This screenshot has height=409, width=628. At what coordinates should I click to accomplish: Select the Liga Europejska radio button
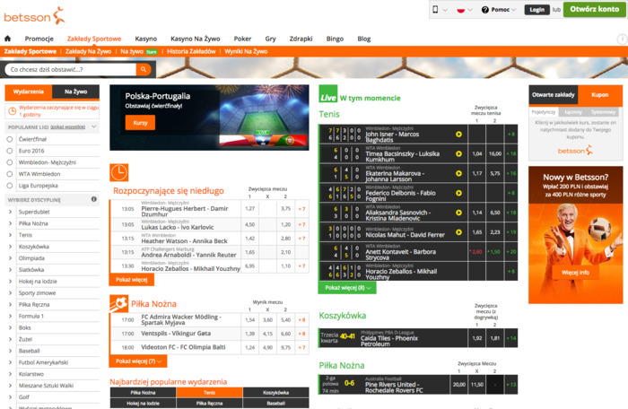click(10, 186)
